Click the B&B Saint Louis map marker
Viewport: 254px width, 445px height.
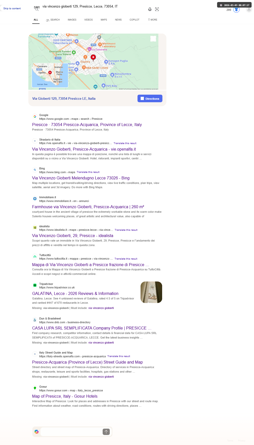(84, 67)
